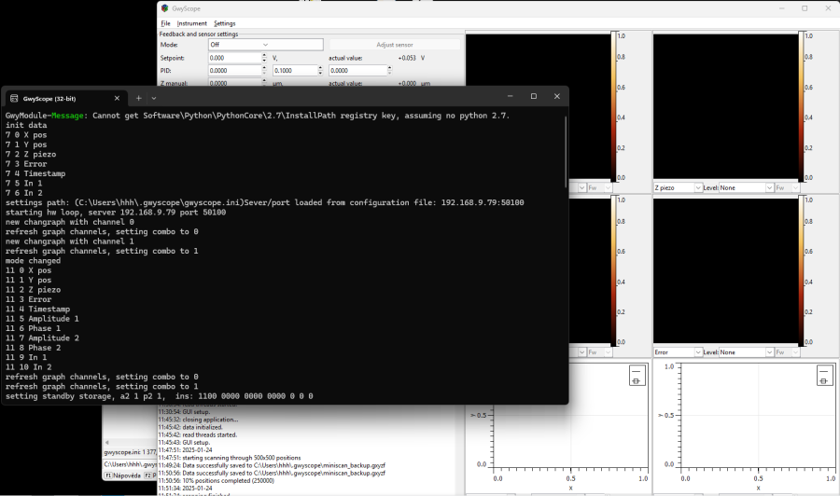Click the legend box in the bottom-right graph

824,376
